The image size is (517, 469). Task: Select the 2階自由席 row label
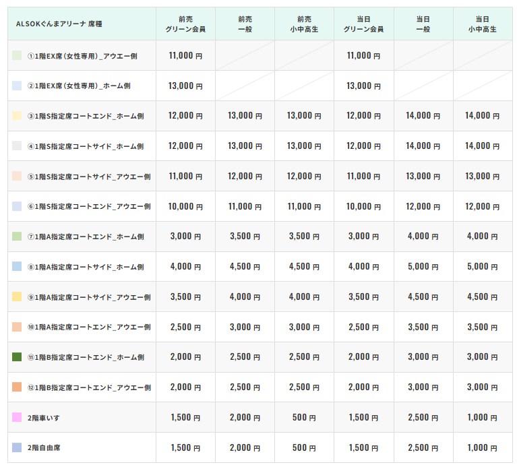pyautogui.click(x=44, y=447)
